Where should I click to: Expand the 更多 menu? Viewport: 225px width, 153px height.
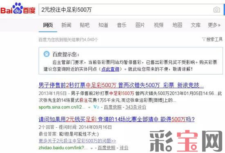click(x=214, y=25)
